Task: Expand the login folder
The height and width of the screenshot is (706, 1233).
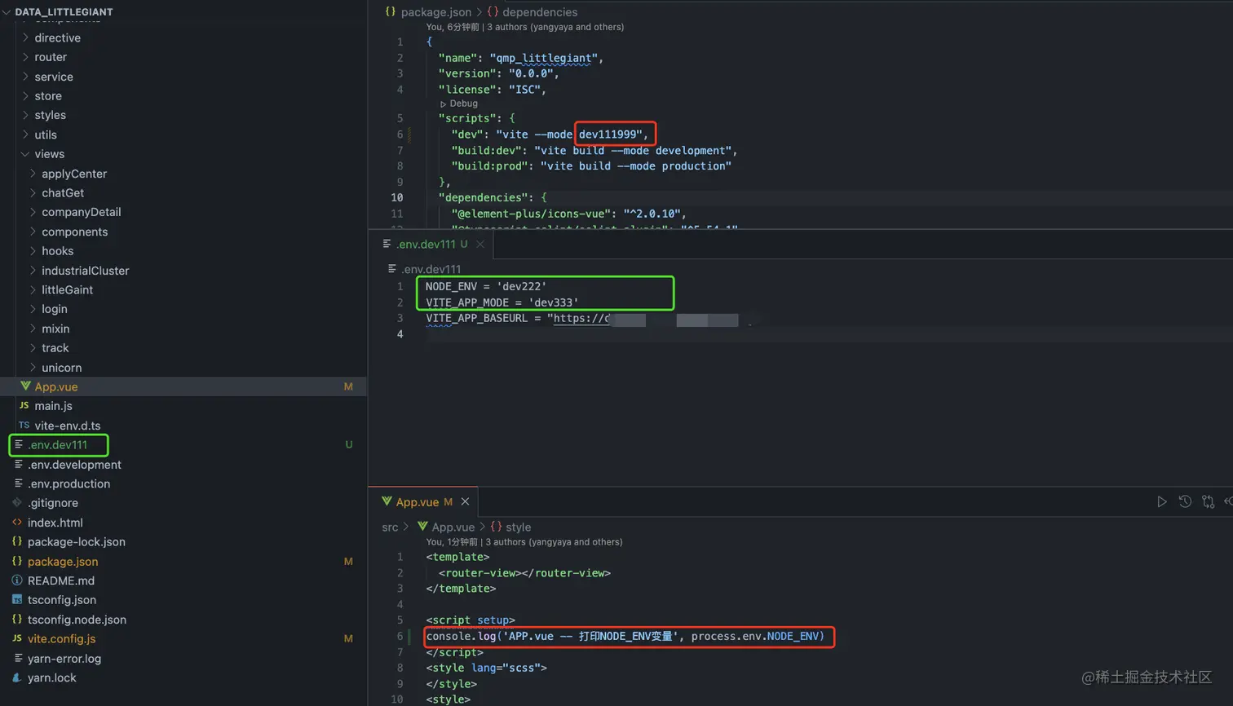Action: point(33,309)
